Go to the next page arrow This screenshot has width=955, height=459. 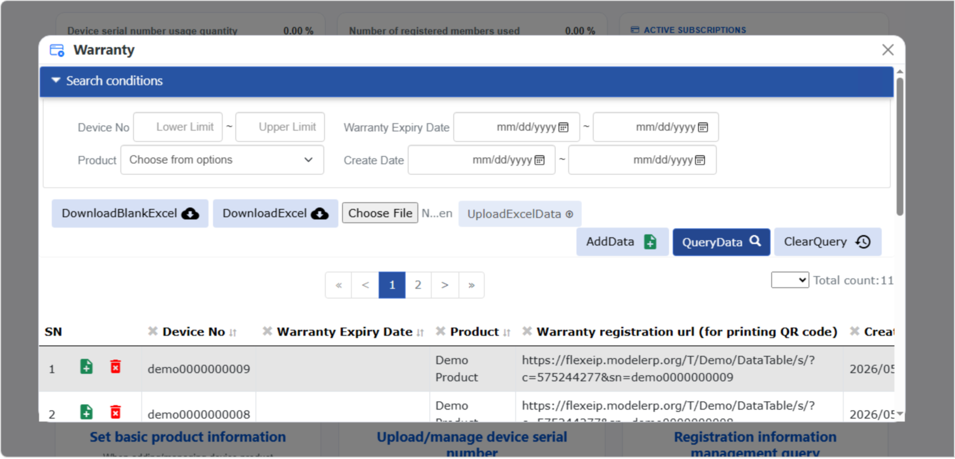(x=445, y=285)
